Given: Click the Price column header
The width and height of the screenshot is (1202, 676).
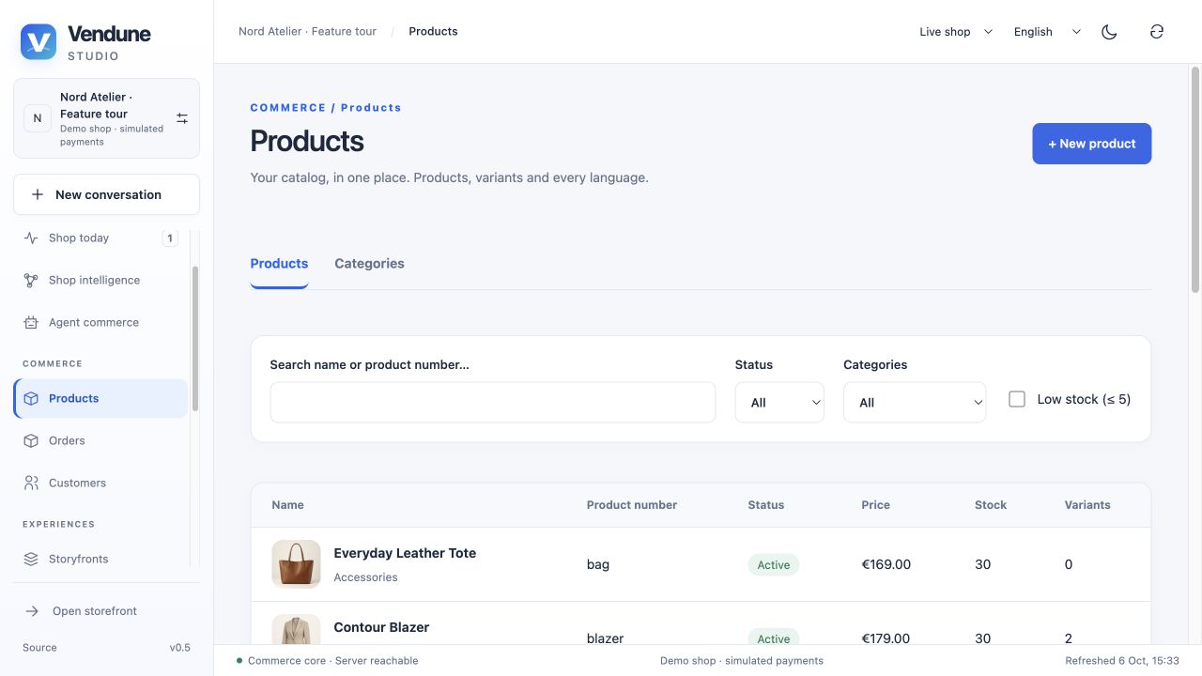Looking at the screenshot, I should (x=875, y=505).
